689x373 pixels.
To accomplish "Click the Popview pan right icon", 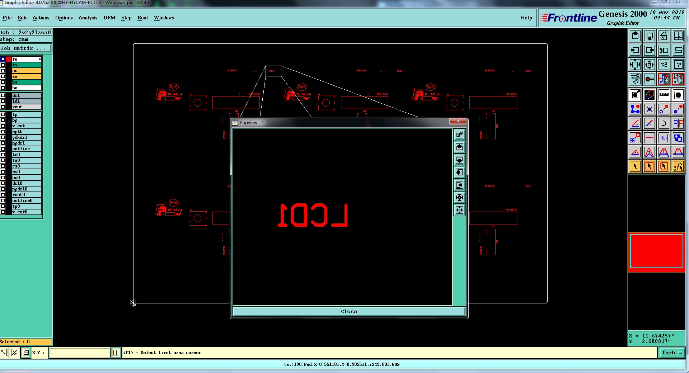I will pos(459,185).
